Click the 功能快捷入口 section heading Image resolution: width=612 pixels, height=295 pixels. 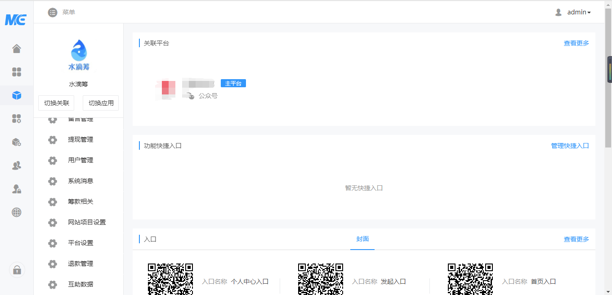point(163,146)
